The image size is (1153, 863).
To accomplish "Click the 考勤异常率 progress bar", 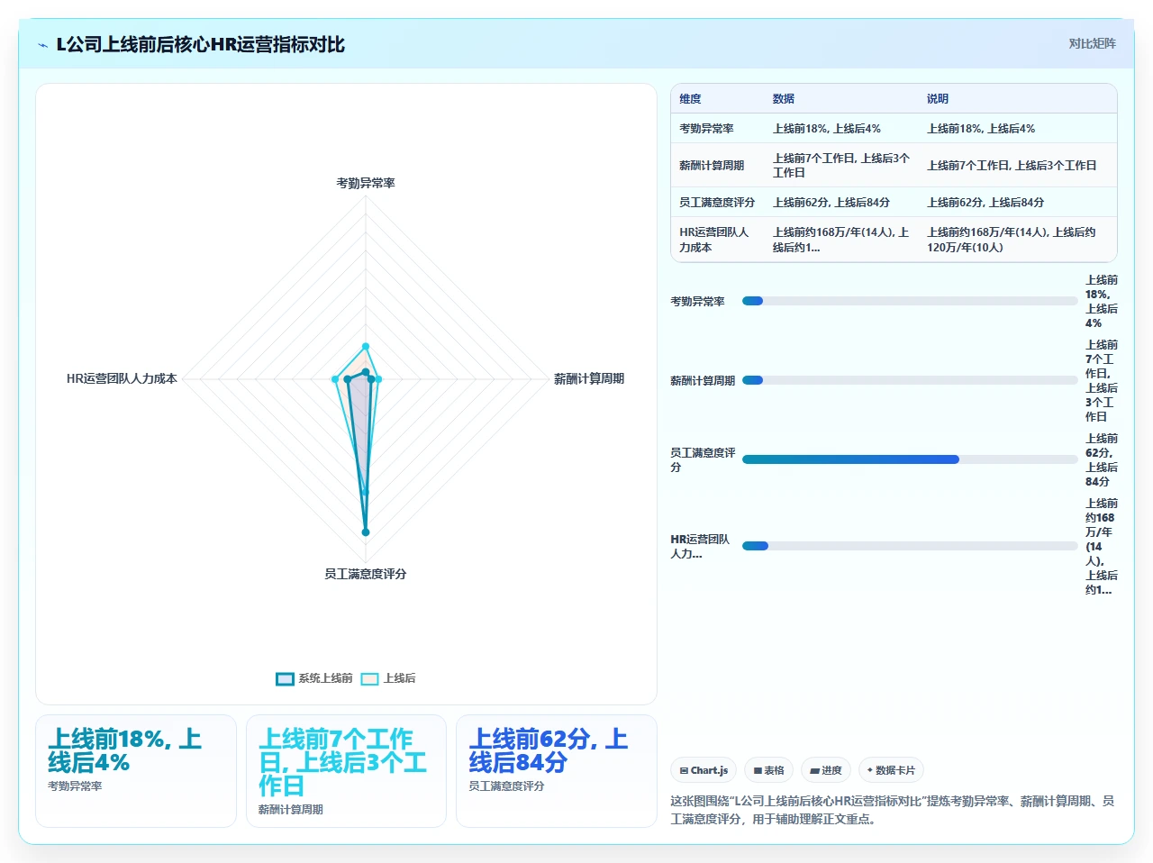I will pos(910,301).
